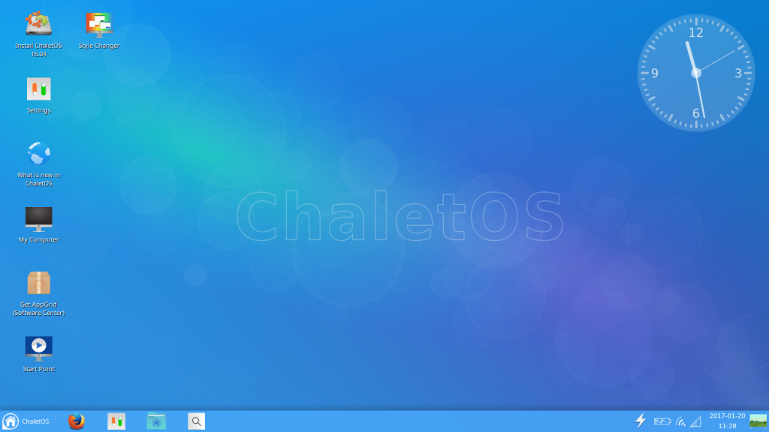This screenshot has width=769, height=432.
Task: Click the 'Style Changer' label text
Action: coord(99,46)
